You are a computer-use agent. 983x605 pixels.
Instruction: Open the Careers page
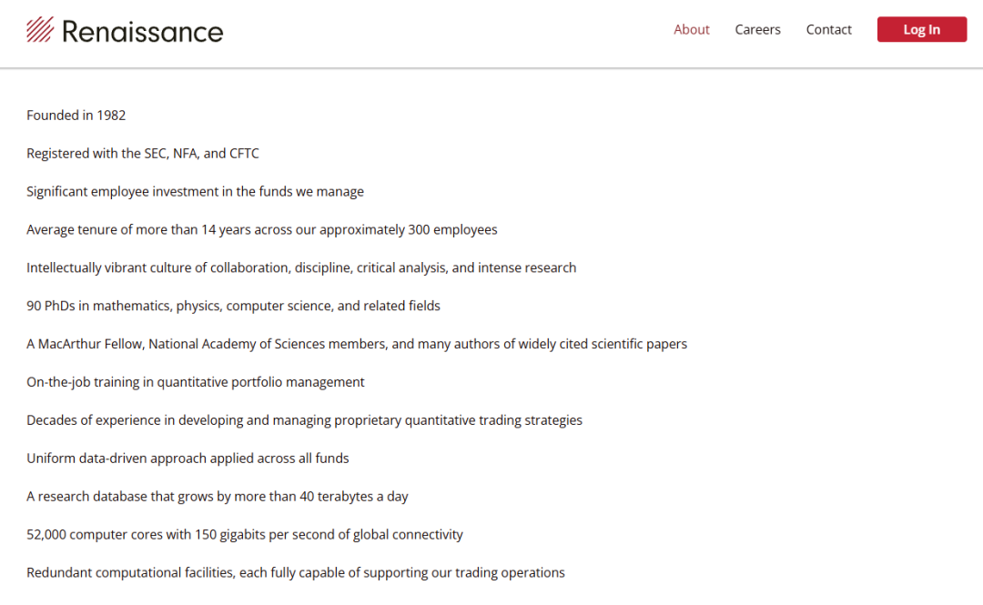click(x=757, y=29)
